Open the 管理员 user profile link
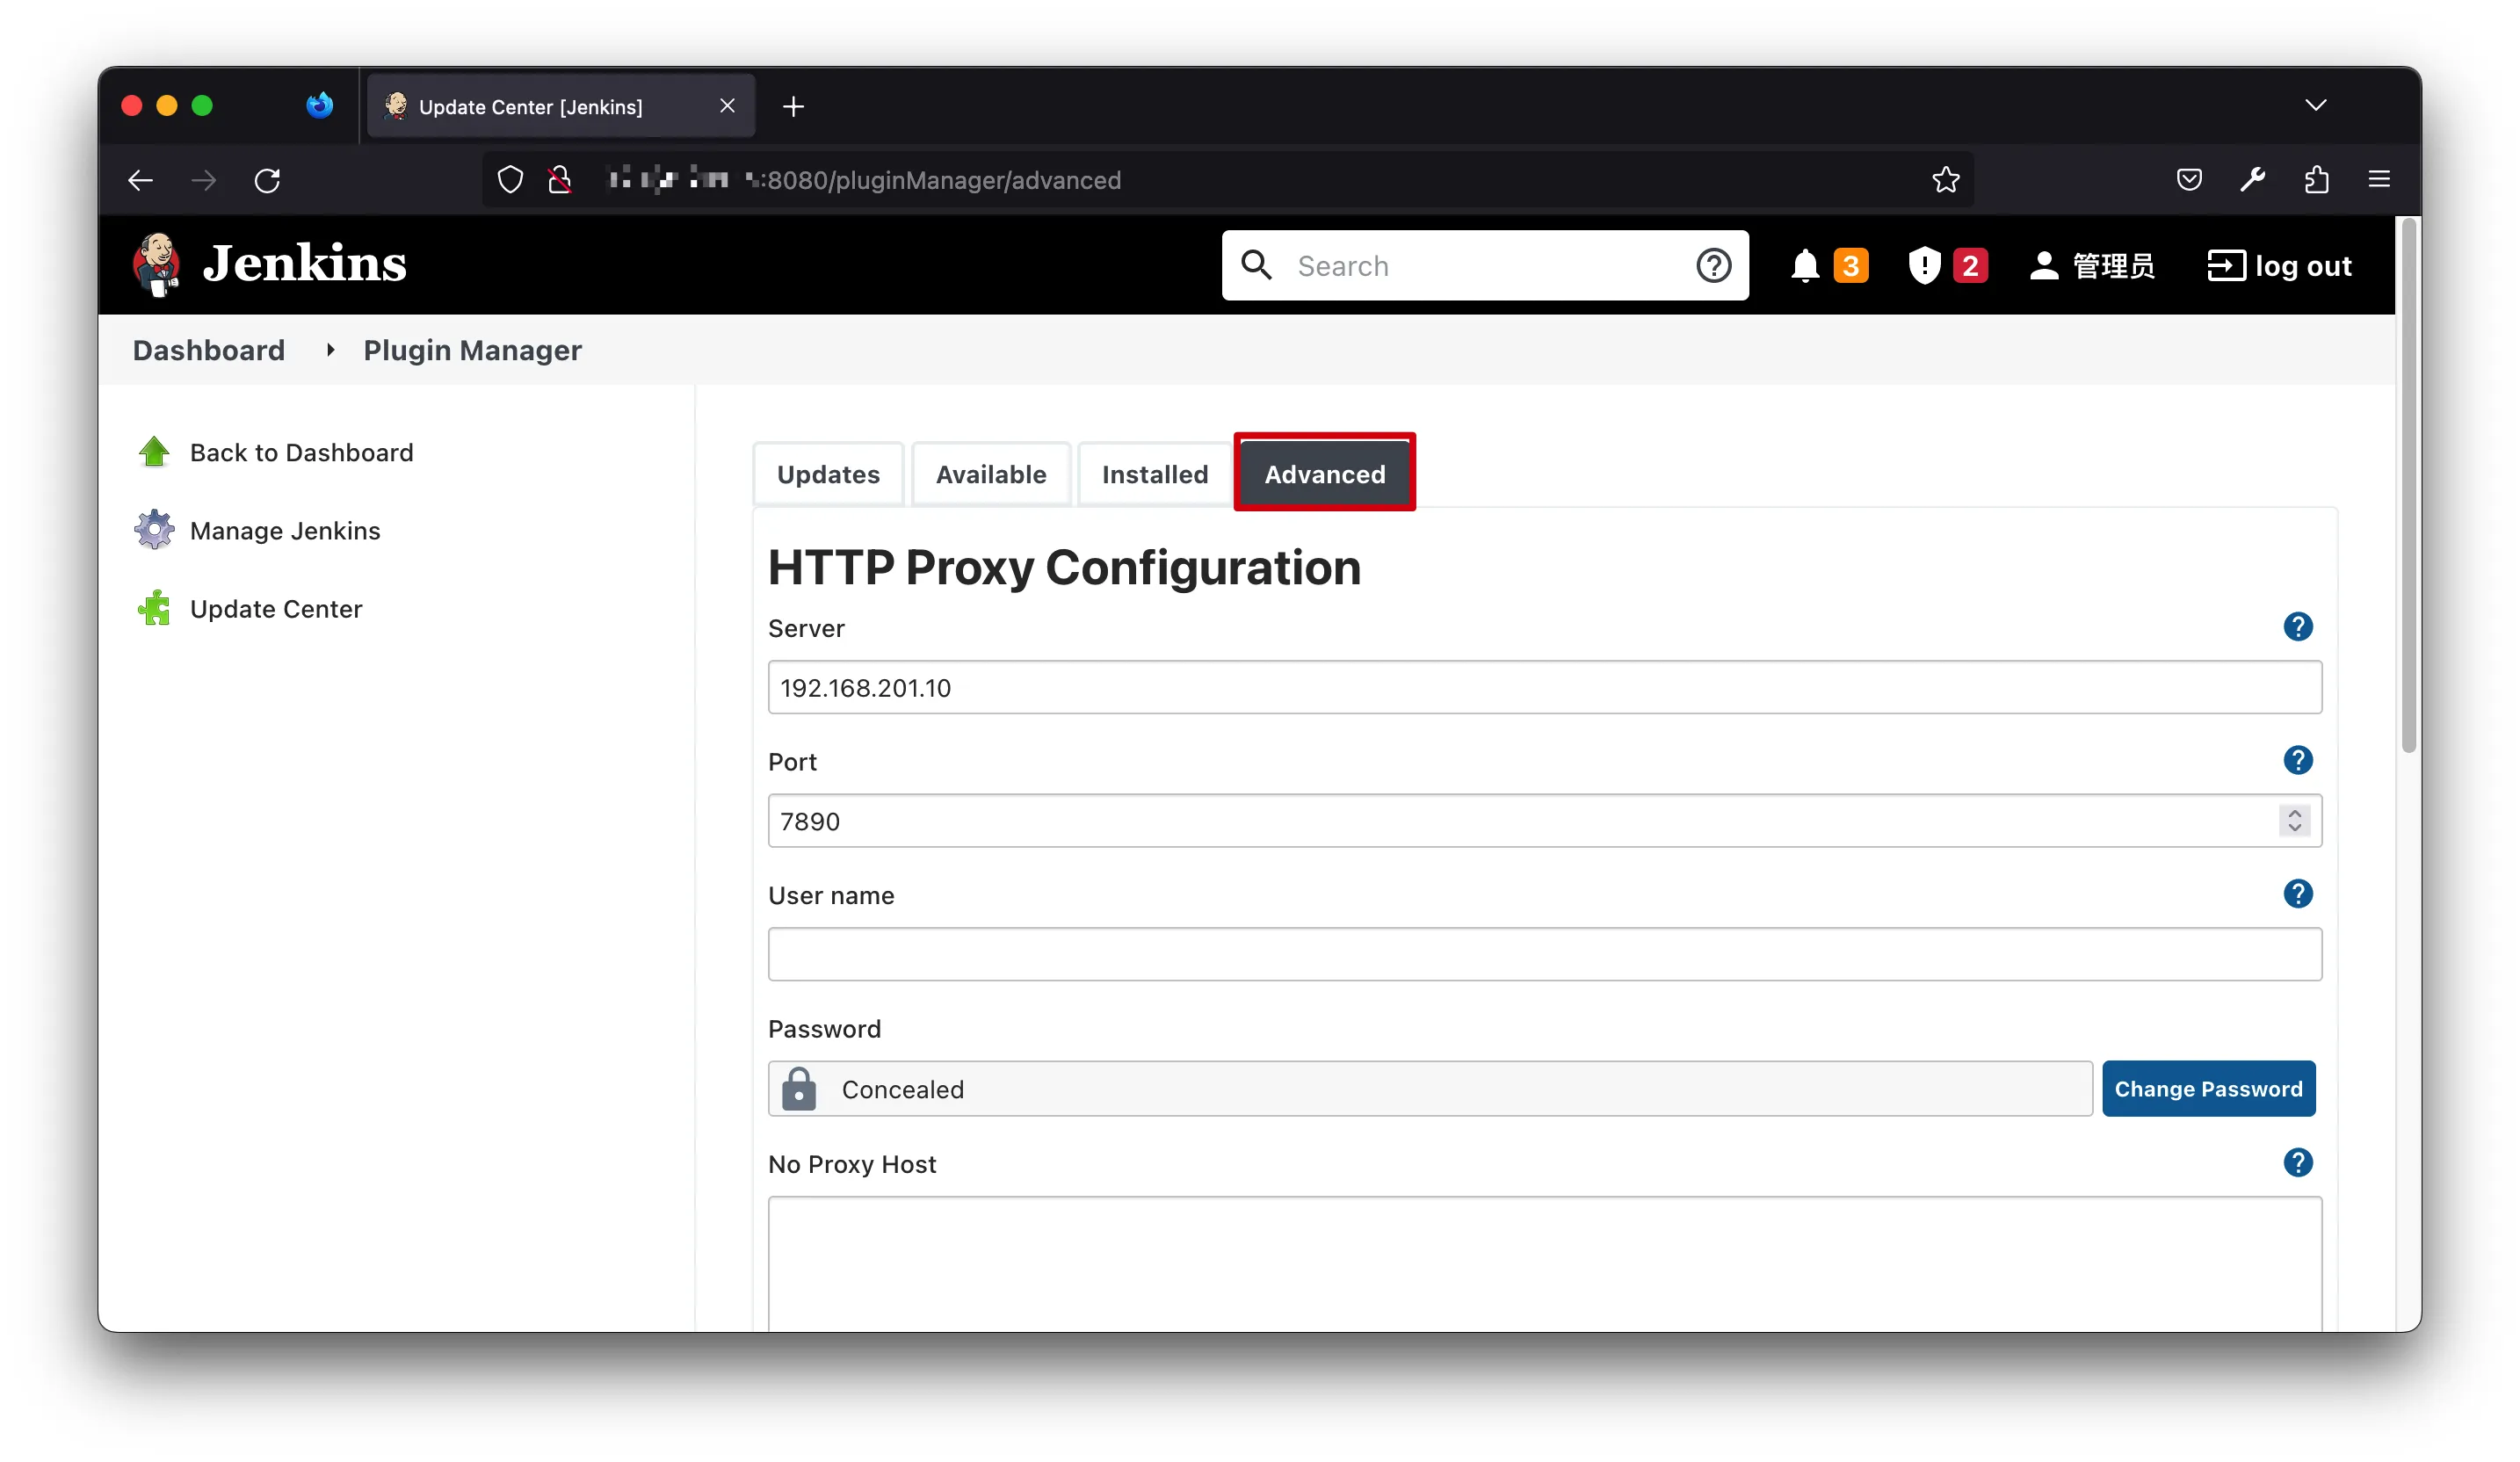Viewport: 2520px width, 1462px height. [x=2092, y=266]
